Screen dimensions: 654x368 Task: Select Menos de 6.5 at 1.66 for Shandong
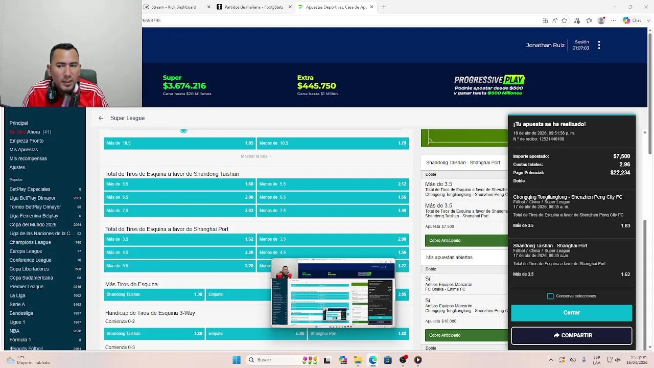tap(333, 197)
